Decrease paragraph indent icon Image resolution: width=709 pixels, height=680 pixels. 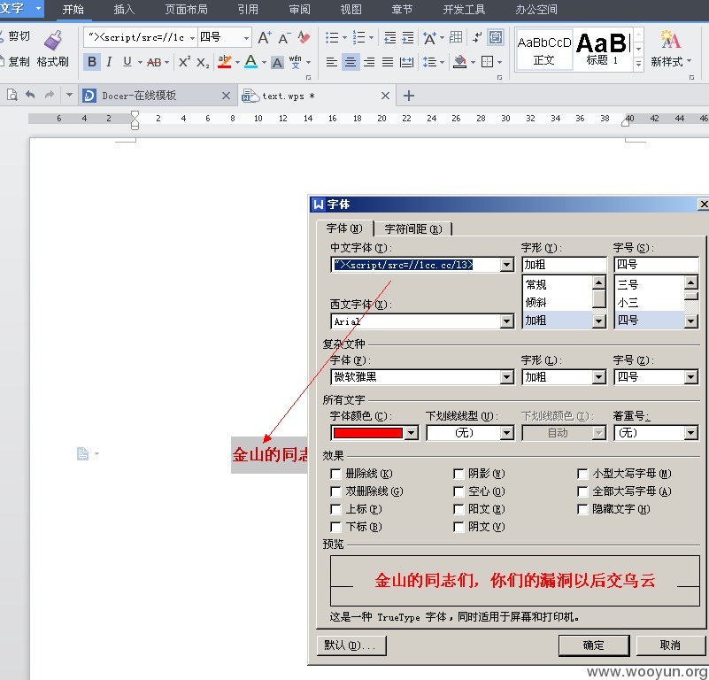[389, 37]
